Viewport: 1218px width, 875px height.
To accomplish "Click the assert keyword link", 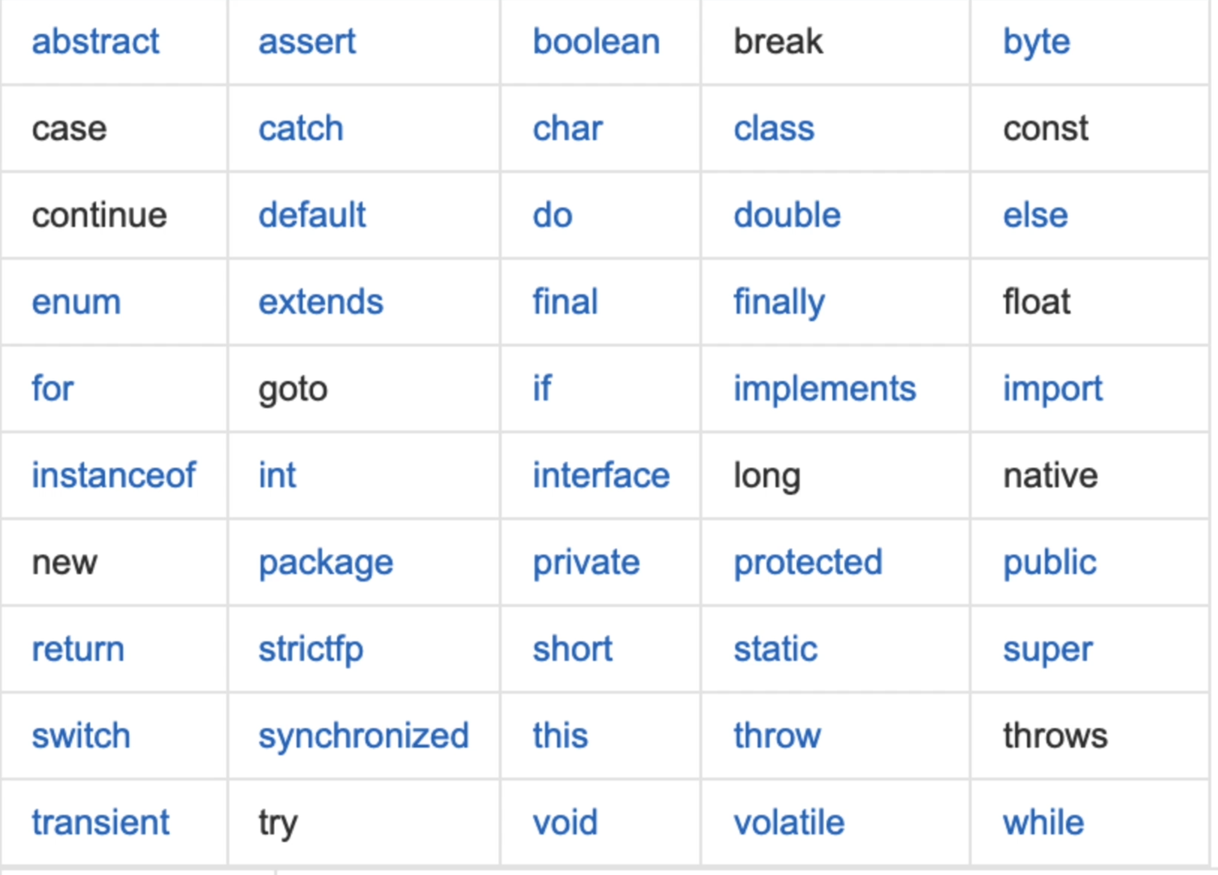I will tap(307, 41).
